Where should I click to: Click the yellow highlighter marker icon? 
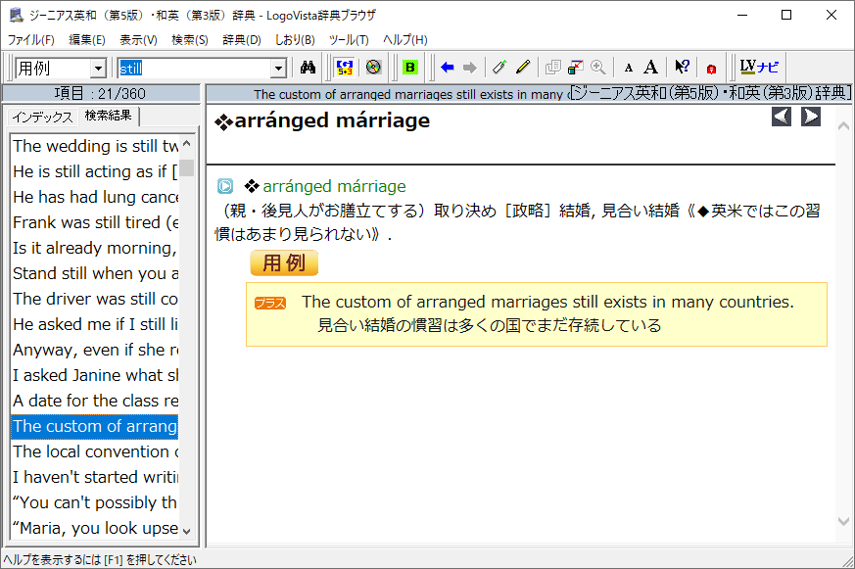click(x=523, y=68)
